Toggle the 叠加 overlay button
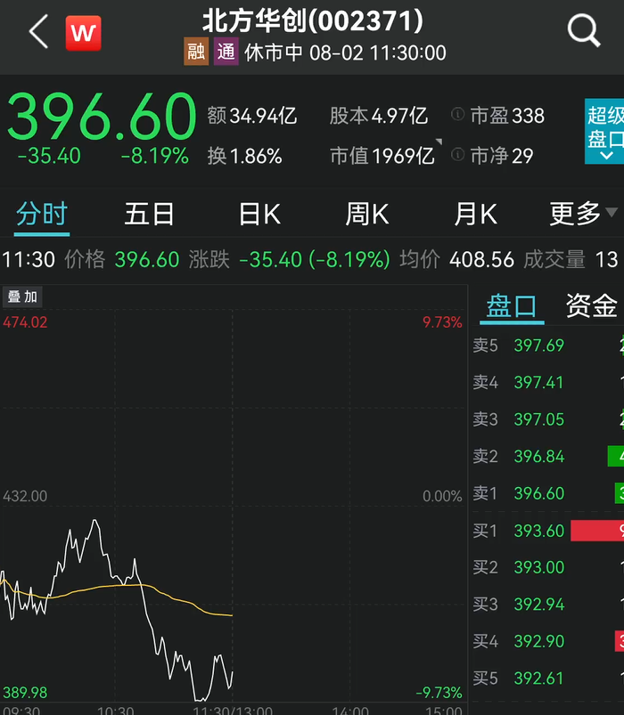The width and height of the screenshot is (624, 715). tap(22, 297)
